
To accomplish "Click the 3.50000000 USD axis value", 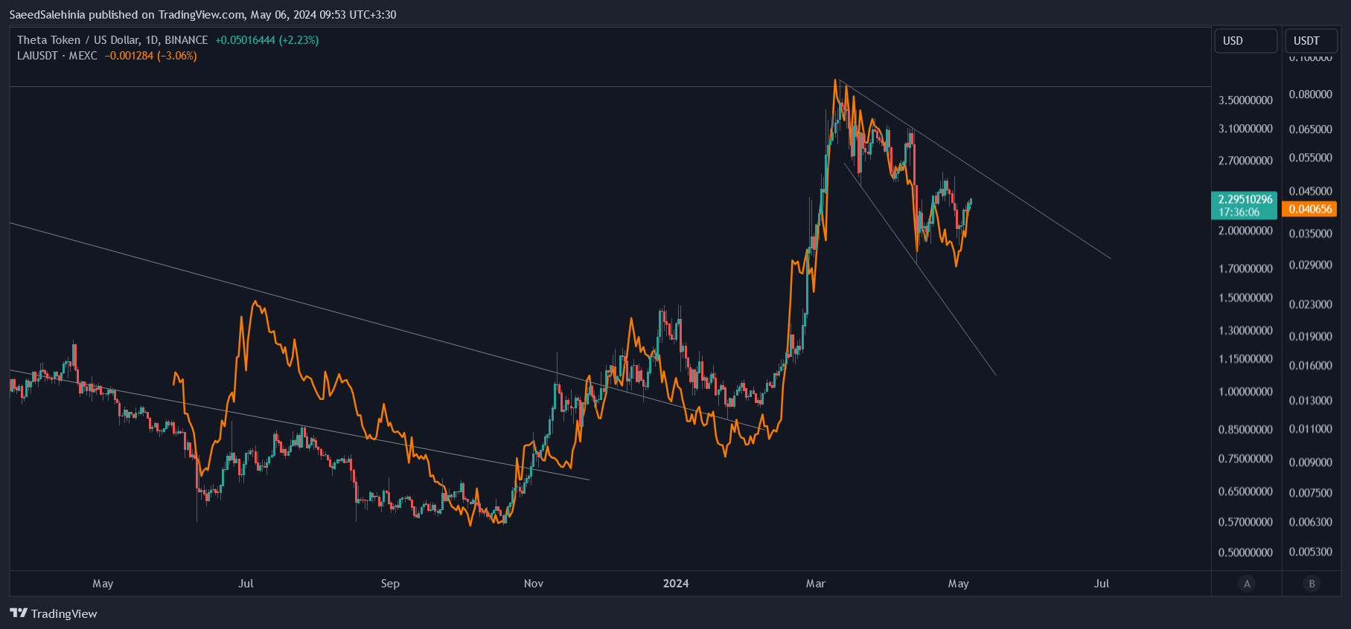I will click(x=1245, y=100).
